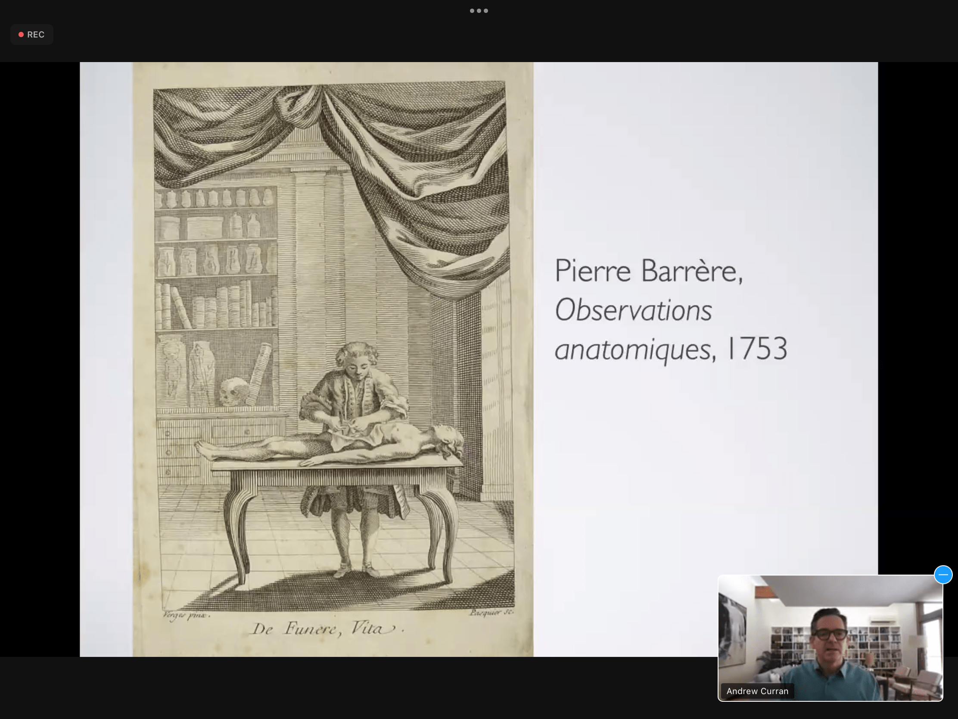
Task: Click the "Pasquier sc." engraver signature
Action: point(491,613)
